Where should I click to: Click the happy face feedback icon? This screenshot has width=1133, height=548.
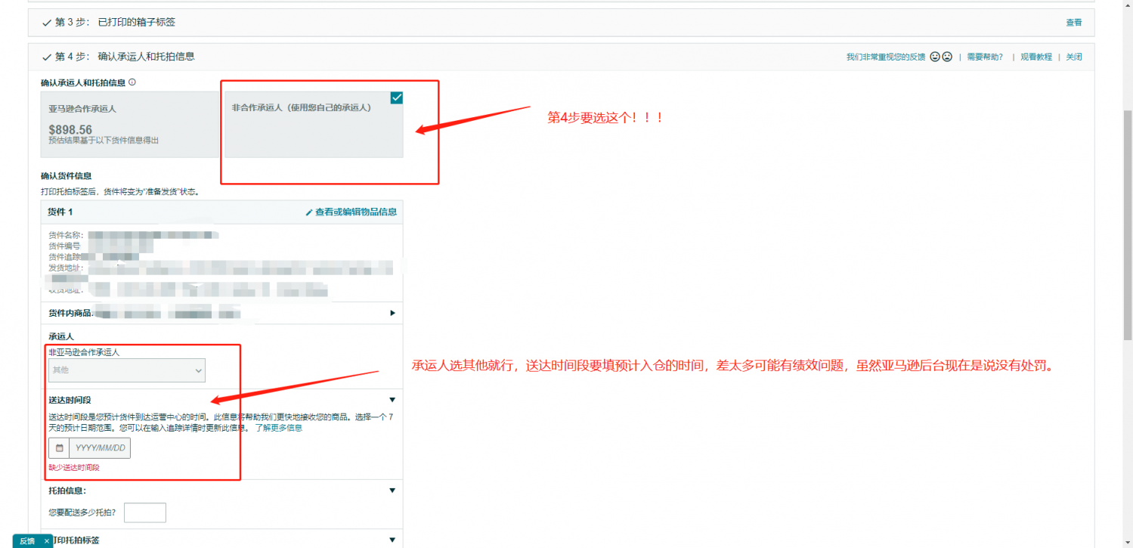[935, 57]
